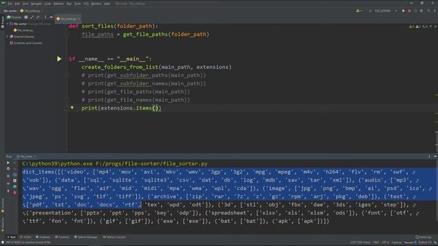This screenshot has height=246, width=438.
Task: Open the Refactor menu
Action: point(59,3)
